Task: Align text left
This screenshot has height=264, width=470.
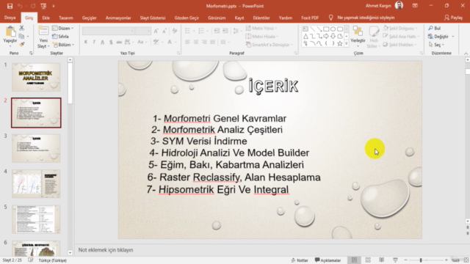Action: (188, 43)
